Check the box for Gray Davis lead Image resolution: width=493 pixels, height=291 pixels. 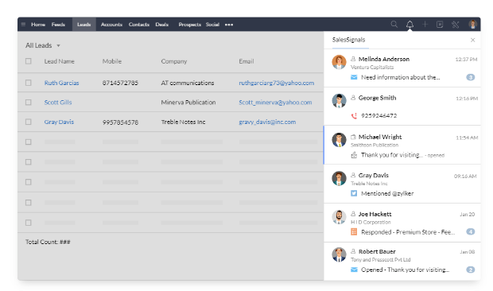coord(29,122)
